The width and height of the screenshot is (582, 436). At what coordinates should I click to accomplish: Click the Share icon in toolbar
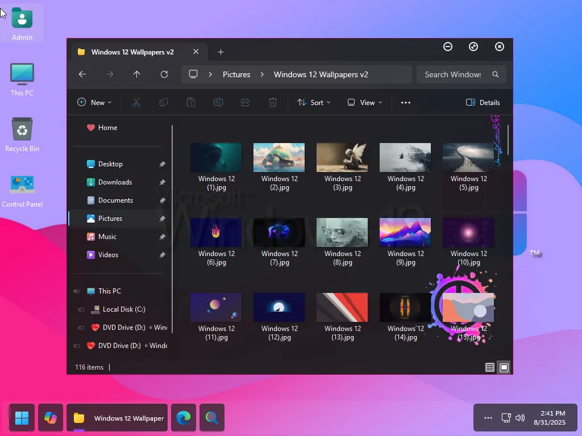pos(246,102)
